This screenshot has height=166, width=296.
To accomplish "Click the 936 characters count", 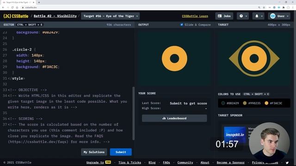I will pyautogui.click(x=118, y=24).
